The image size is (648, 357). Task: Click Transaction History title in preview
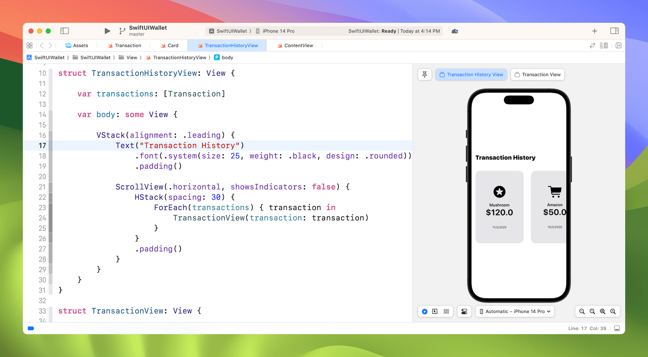pos(505,158)
